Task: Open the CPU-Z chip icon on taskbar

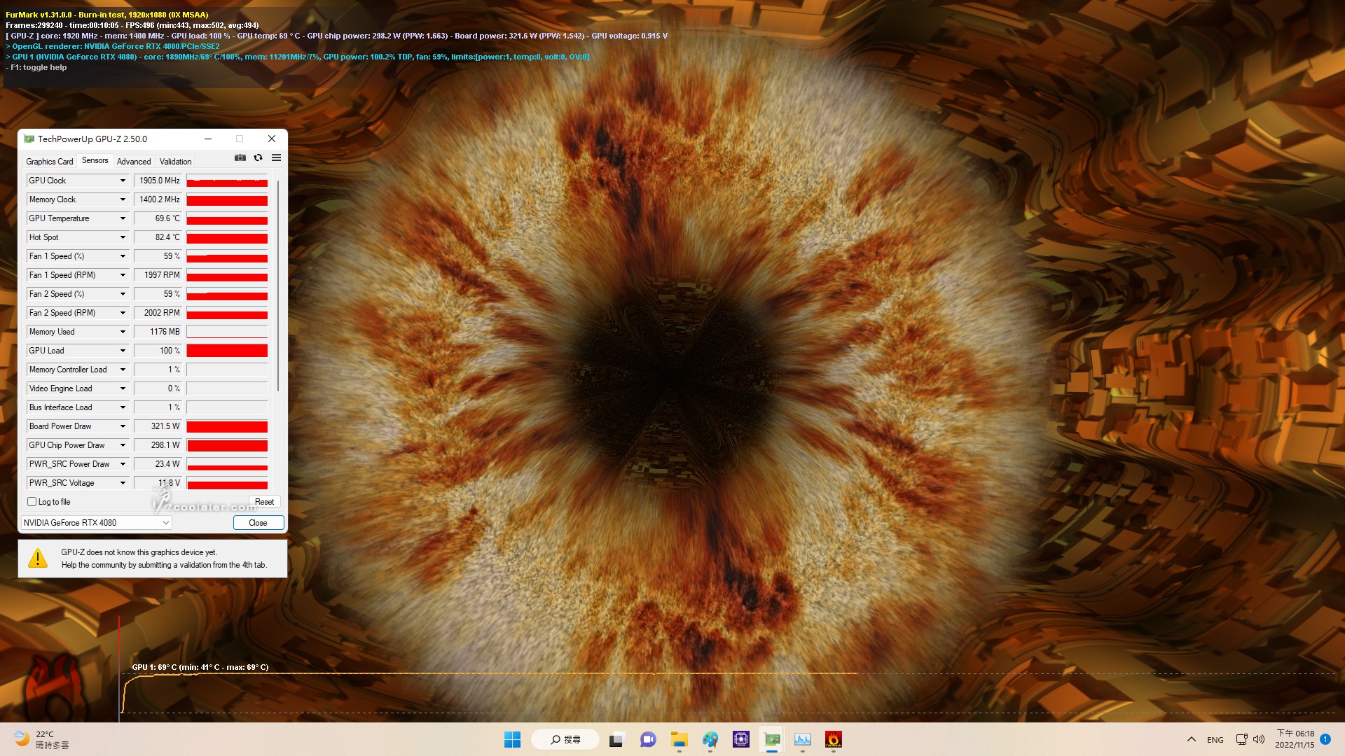Action: tap(740, 739)
